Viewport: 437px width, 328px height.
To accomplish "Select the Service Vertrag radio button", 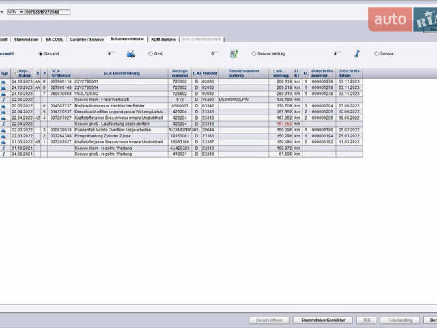I will pos(253,53).
